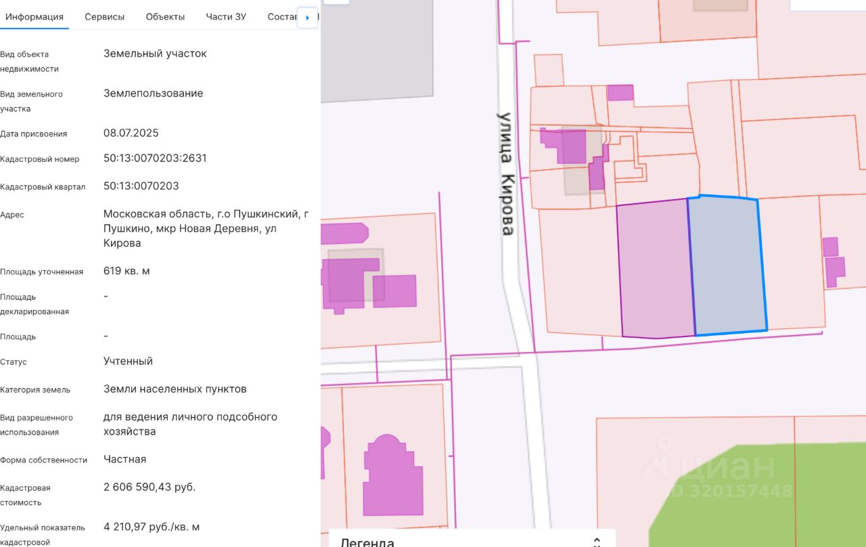Select the Части ЗУ tab
This screenshot has width=866, height=547.
[x=226, y=17]
